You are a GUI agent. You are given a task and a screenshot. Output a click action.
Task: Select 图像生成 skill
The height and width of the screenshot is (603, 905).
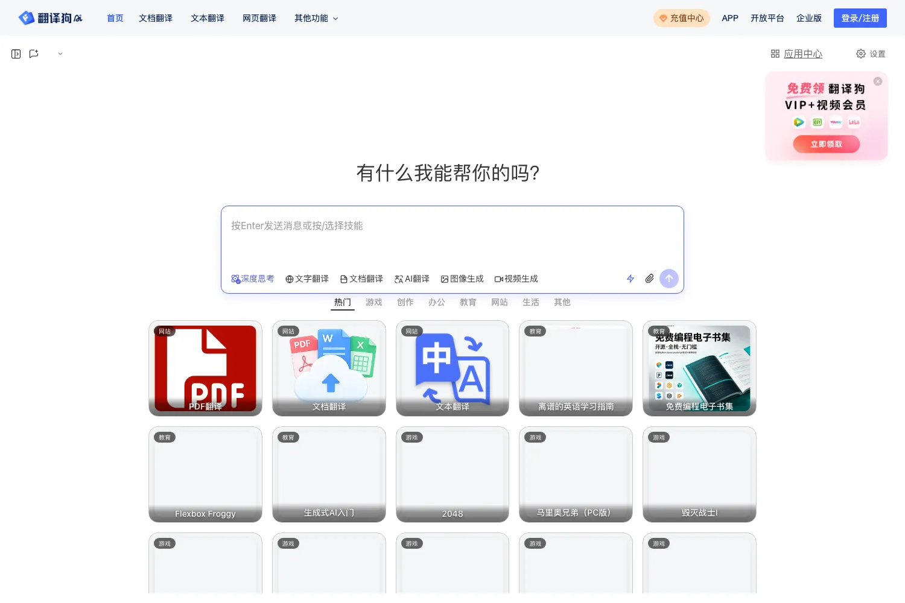(x=462, y=279)
